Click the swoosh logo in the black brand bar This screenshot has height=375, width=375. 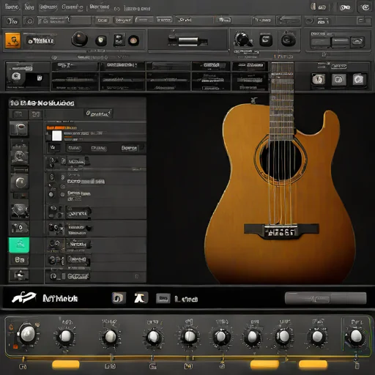click(23, 297)
